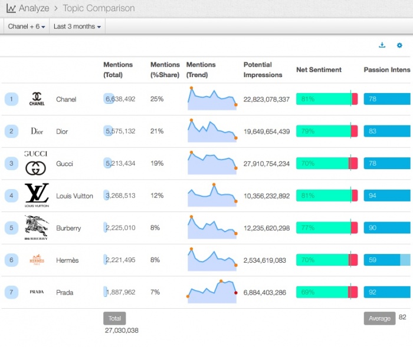Click Hermès impressions value 2,534,619,083

(x=264, y=260)
